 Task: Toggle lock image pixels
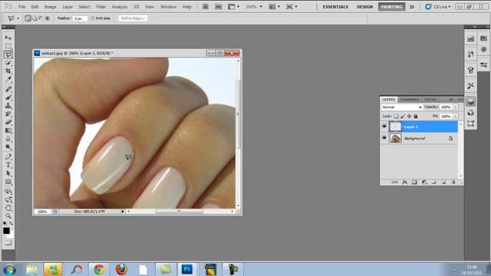point(403,116)
